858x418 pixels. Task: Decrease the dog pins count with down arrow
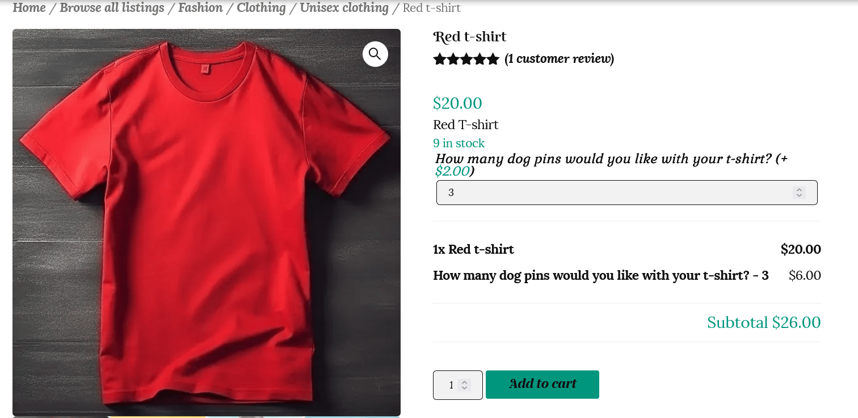799,195
